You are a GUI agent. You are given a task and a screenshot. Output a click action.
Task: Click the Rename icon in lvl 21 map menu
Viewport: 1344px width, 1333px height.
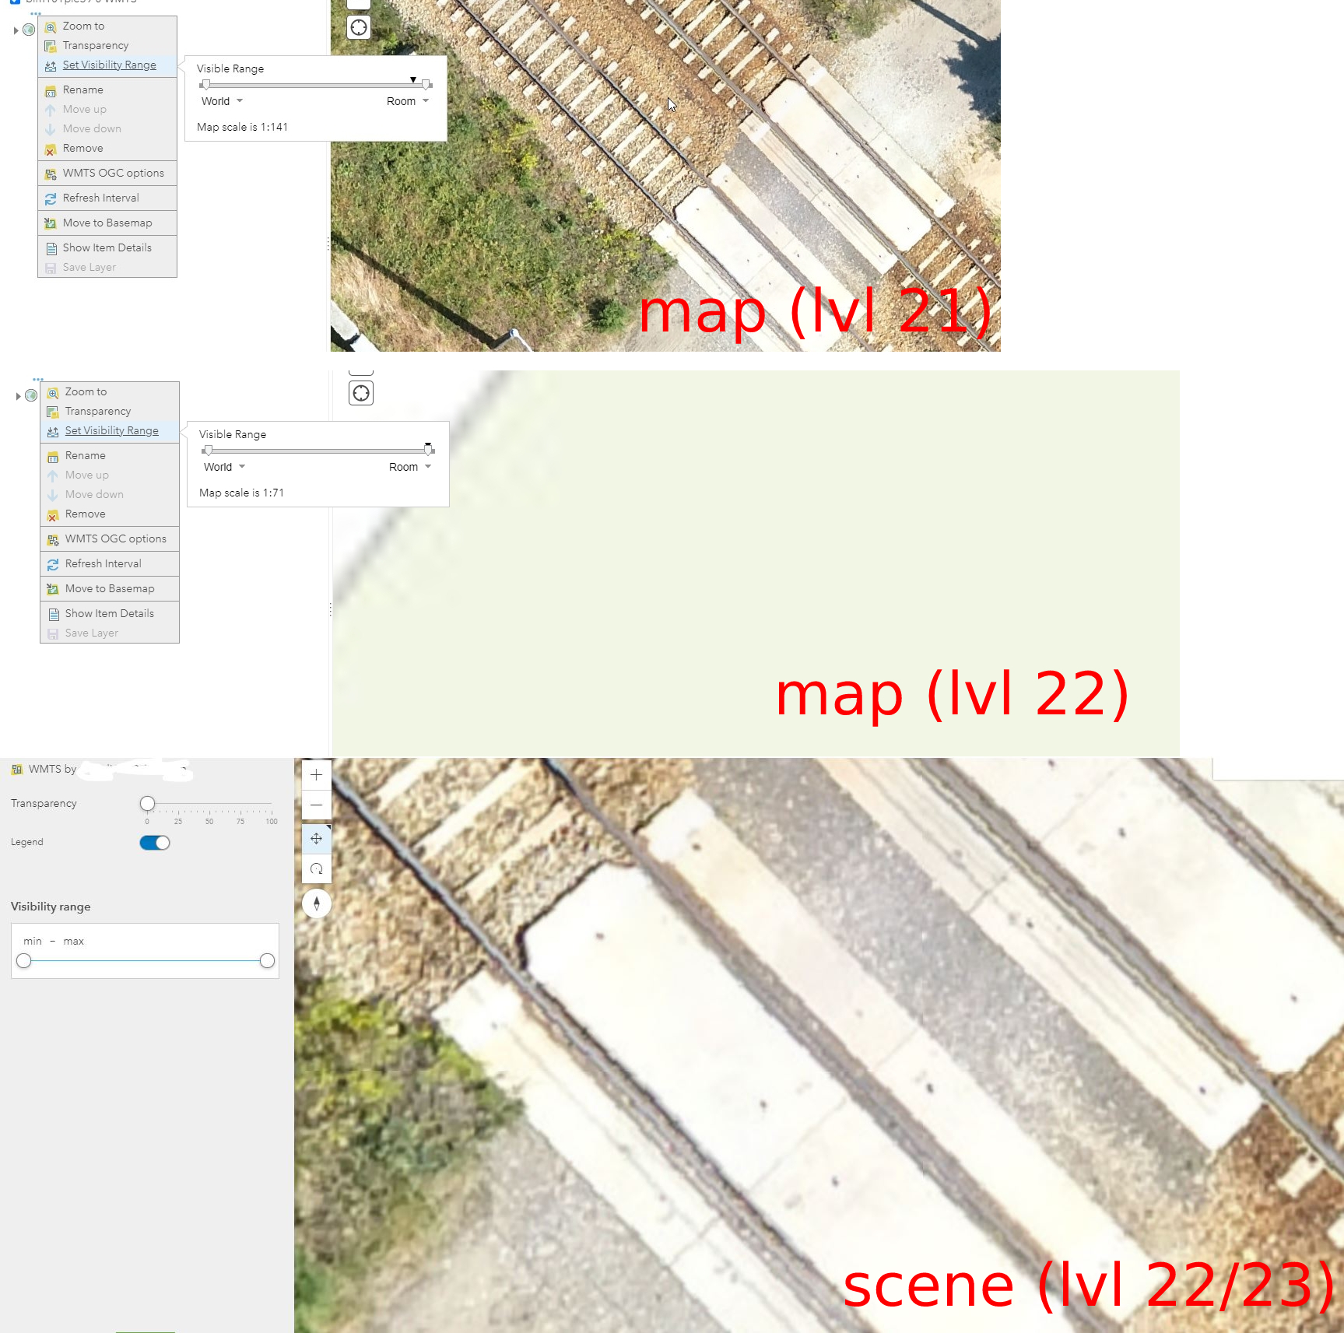point(51,91)
